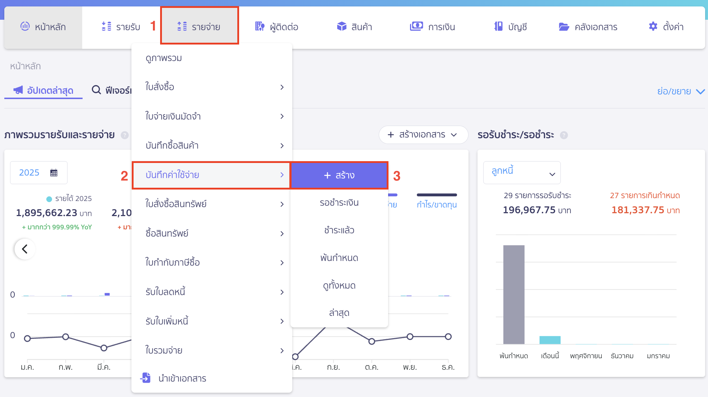Open the รายรับ menu tab

pyautogui.click(x=121, y=26)
